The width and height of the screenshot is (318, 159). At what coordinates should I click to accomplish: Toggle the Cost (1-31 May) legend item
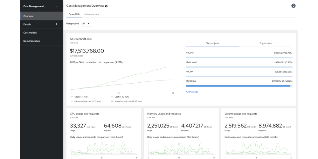click(x=81, y=97)
